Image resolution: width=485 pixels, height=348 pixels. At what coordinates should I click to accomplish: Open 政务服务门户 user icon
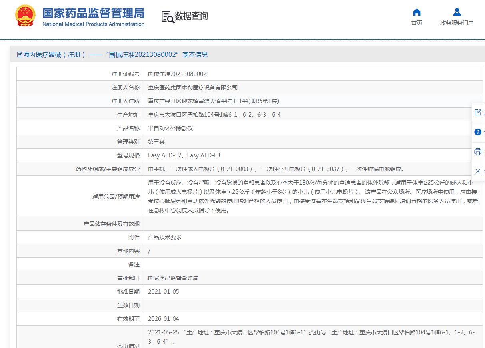click(457, 12)
